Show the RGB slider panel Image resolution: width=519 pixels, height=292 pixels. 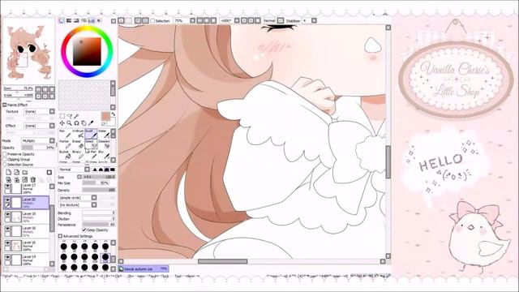(x=69, y=20)
